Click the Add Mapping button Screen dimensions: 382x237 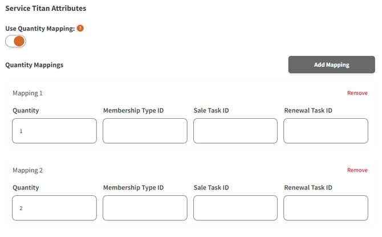(331, 65)
